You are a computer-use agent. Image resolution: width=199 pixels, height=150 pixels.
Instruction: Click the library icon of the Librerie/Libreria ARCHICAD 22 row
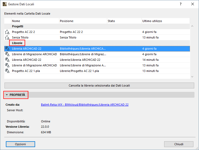click(7, 60)
